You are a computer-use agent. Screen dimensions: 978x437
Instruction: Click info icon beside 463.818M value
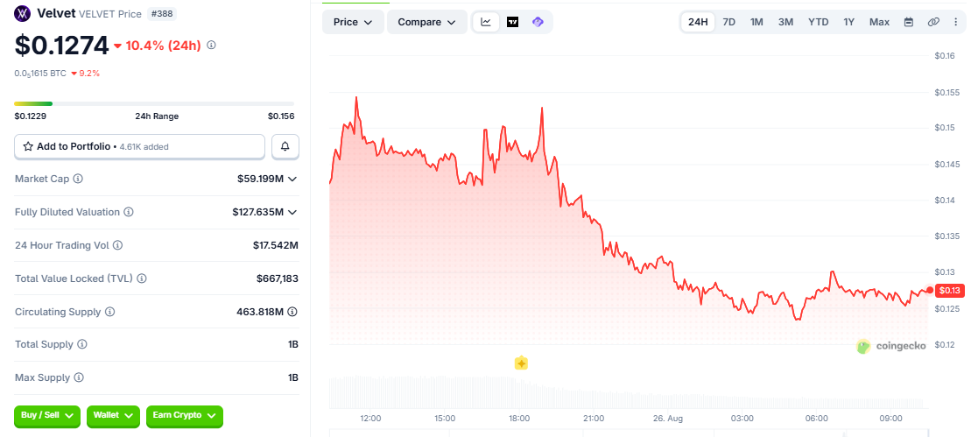coord(292,312)
